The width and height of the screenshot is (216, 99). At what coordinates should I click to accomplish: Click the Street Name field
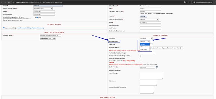point(150,6)
